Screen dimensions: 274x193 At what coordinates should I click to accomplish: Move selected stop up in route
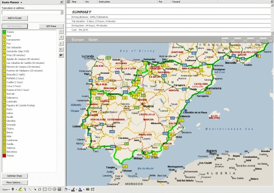(61, 37)
